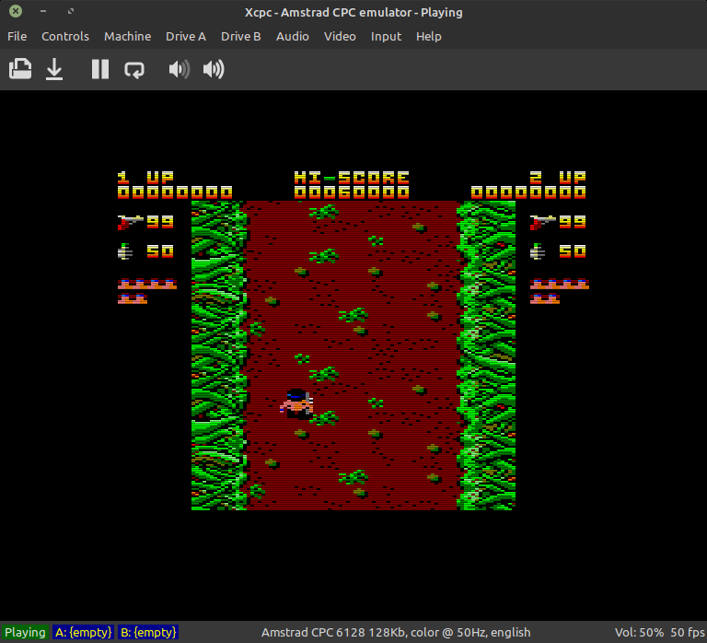707x643 pixels.
Task: Click the B: {empty} drive status
Action: [148, 632]
